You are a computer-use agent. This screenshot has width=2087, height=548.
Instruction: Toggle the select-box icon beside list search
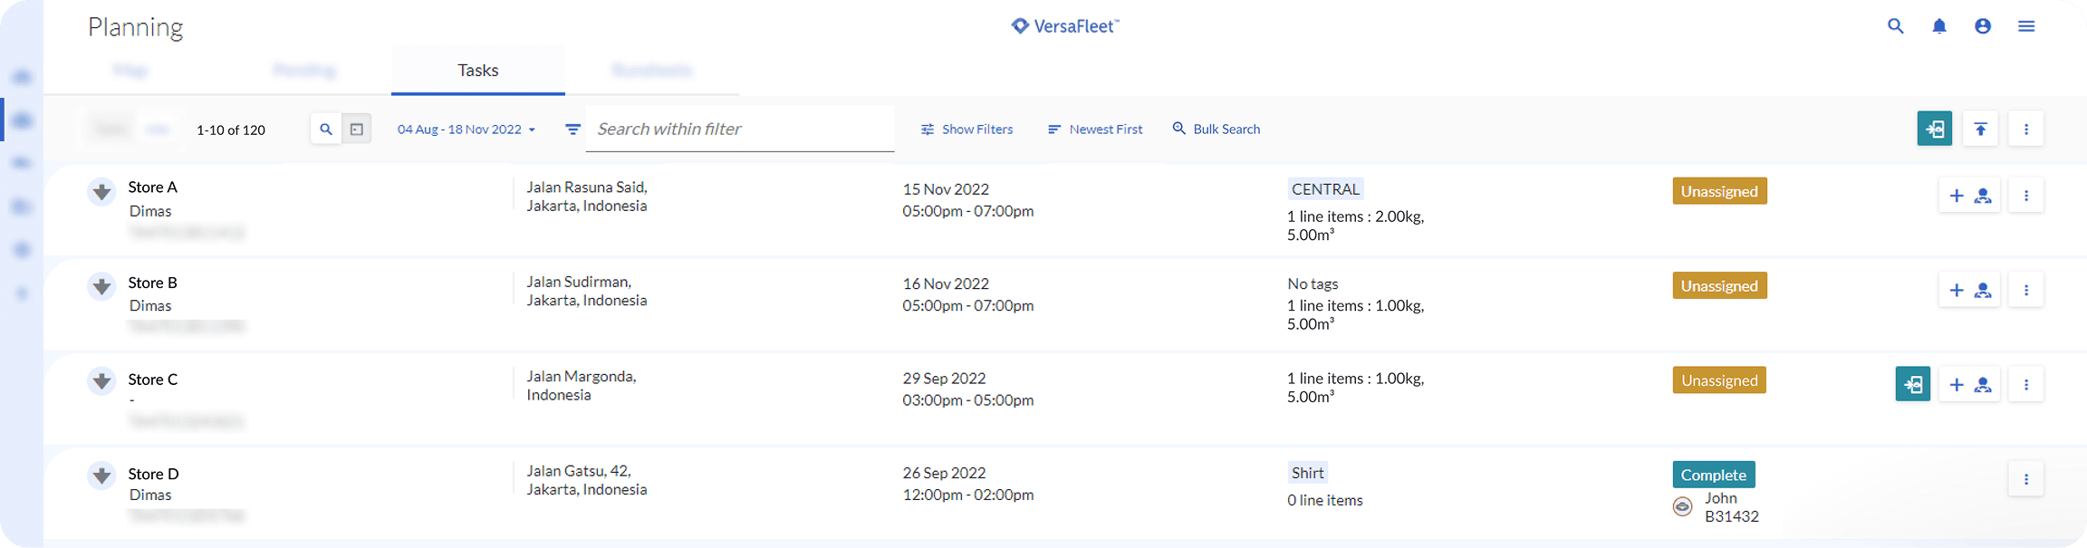click(x=357, y=130)
